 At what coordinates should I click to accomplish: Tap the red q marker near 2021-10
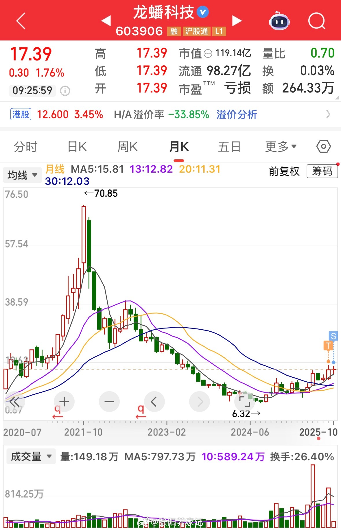(x=58, y=412)
